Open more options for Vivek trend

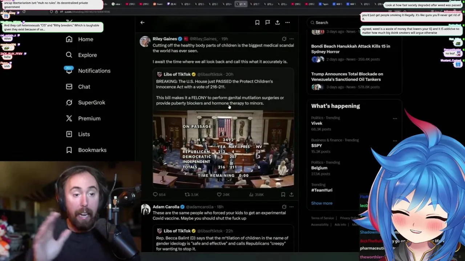(x=395, y=119)
